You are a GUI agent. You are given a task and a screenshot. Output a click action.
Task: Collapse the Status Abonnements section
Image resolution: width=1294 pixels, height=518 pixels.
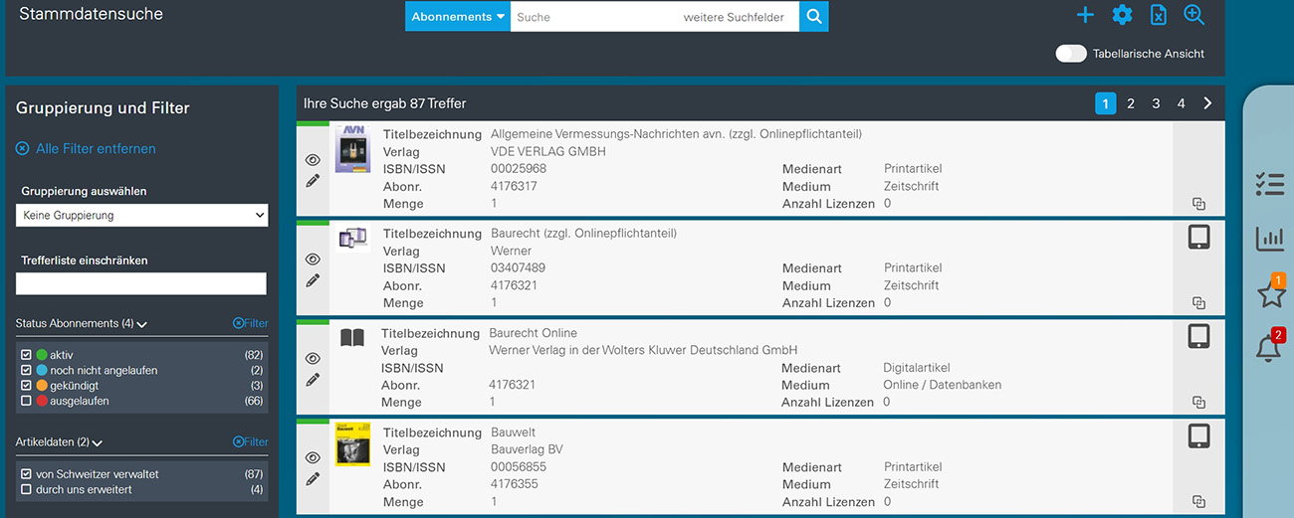[x=141, y=324]
